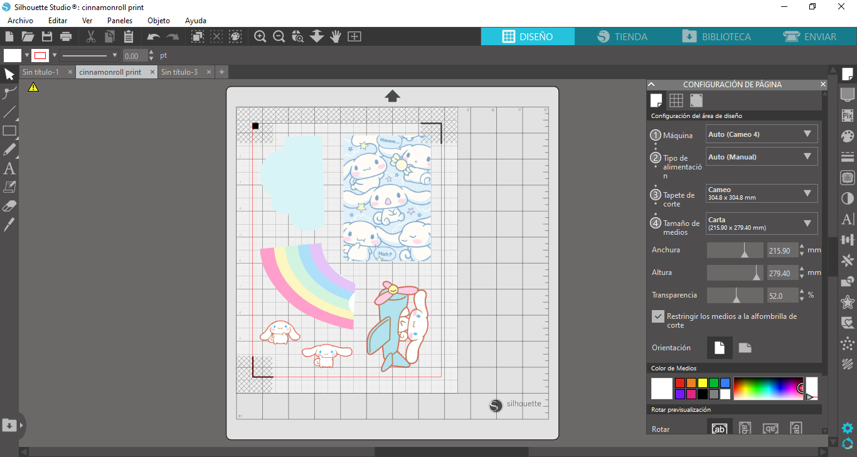Image resolution: width=857 pixels, height=457 pixels.
Task: Adjust the Anchura slider
Action: [x=735, y=250]
